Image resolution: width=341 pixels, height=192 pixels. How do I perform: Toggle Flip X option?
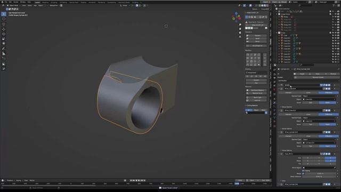coord(308,164)
